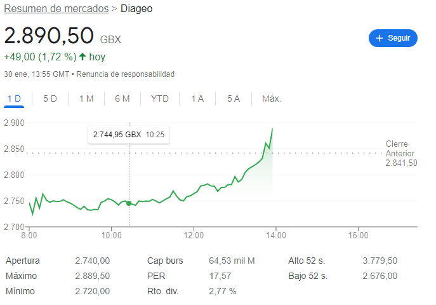Click the Bajo 52 s. label
This screenshot has height=305, width=436.
(x=308, y=276)
